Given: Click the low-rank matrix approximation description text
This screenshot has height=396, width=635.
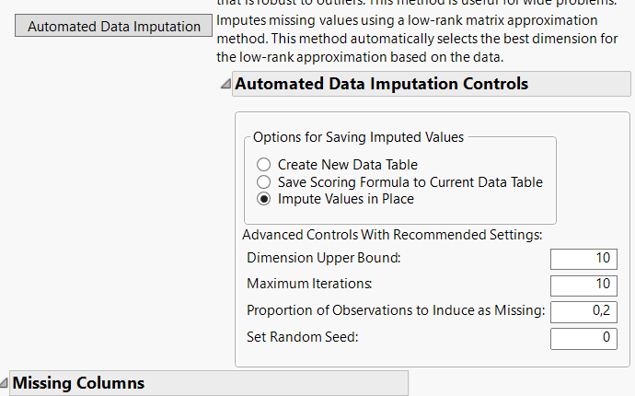Looking at the screenshot, I should point(405,20).
